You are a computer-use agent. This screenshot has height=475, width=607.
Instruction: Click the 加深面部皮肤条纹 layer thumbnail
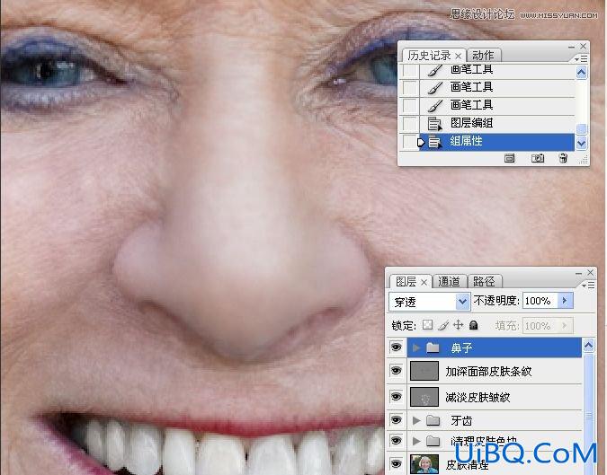point(424,371)
